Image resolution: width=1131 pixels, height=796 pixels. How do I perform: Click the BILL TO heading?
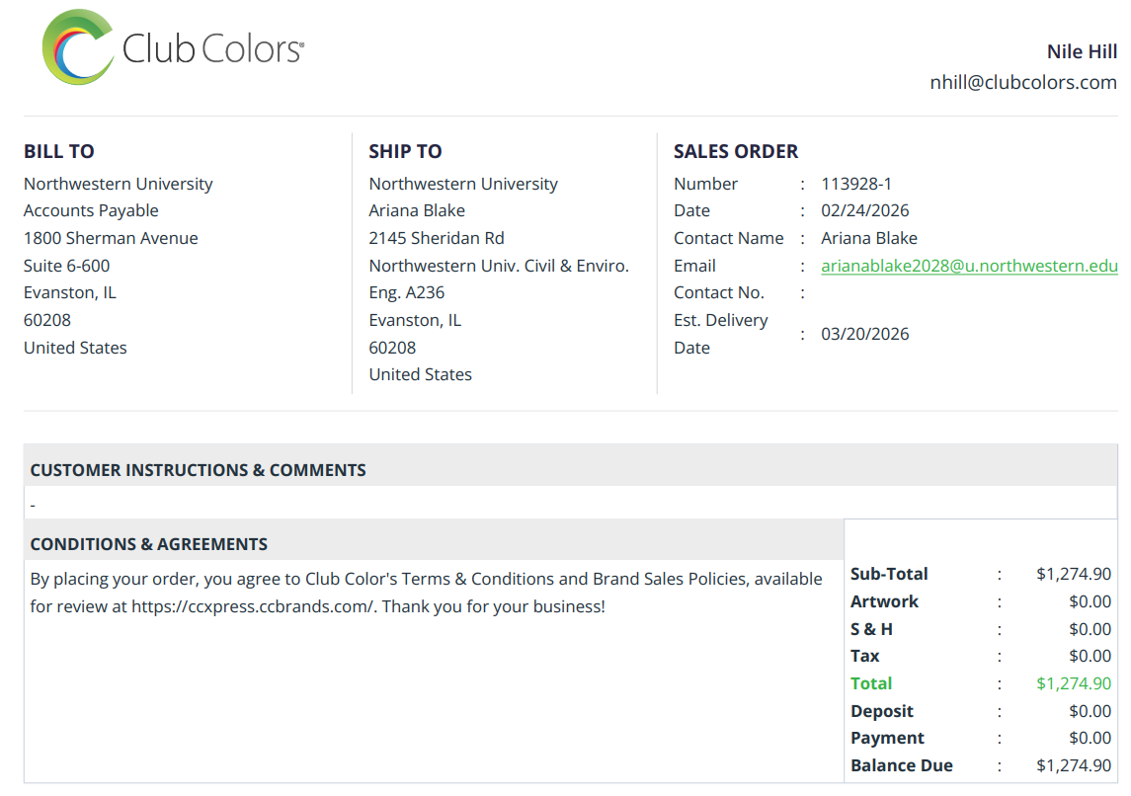coord(59,151)
